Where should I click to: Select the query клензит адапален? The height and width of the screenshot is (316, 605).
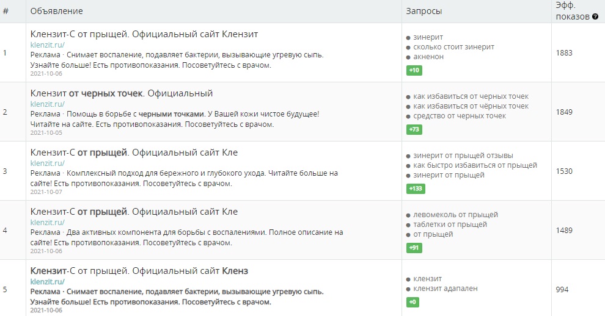pos(446,289)
